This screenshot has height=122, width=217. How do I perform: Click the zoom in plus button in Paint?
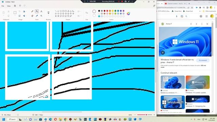pyautogui.click(x=154, y=115)
